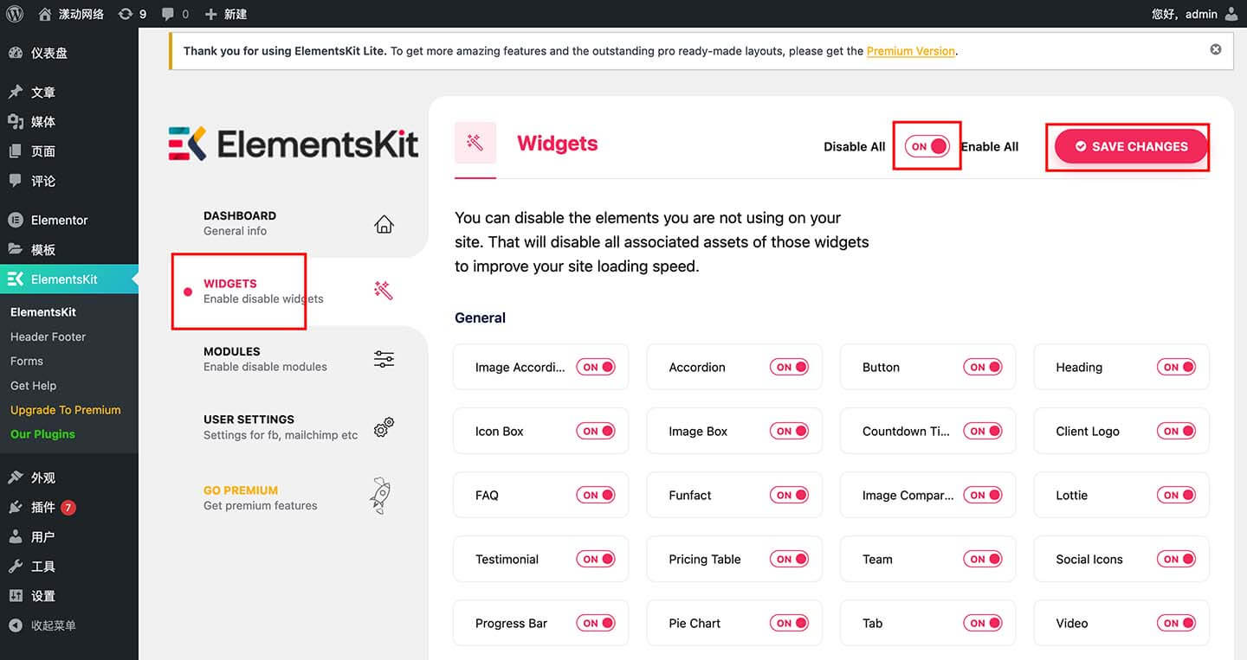This screenshot has height=660, width=1247.
Task: Click the Widgets magic wand icon
Action: pos(383,291)
